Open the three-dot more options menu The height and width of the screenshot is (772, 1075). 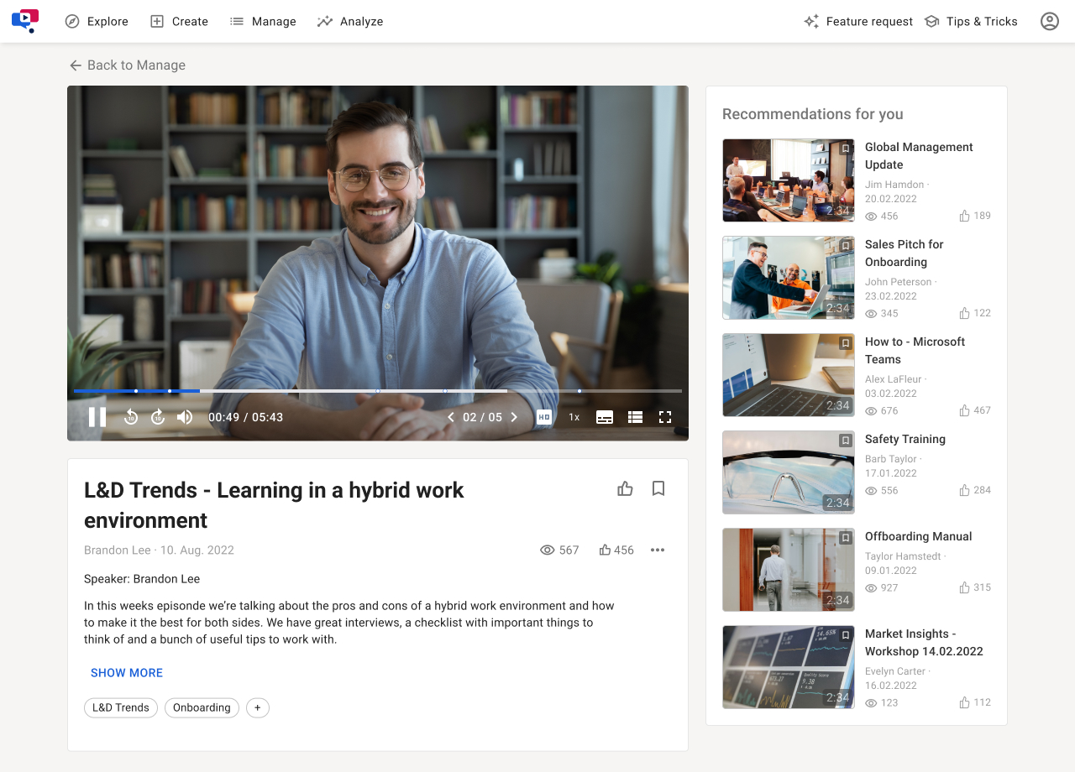point(658,550)
